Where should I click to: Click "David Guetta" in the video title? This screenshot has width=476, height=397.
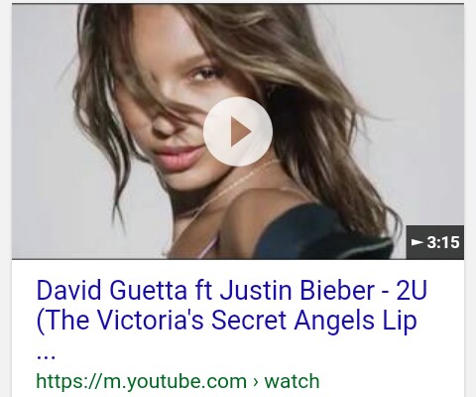[111, 290]
